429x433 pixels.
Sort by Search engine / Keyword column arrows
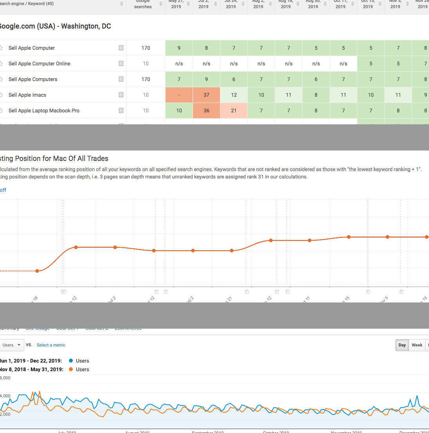pyautogui.click(x=121, y=4)
